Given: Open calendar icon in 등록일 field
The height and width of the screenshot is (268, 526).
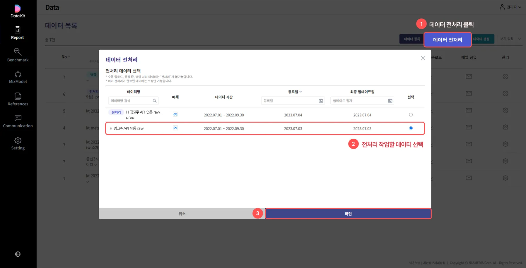Looking at the screenshot, I should point(321,101).
